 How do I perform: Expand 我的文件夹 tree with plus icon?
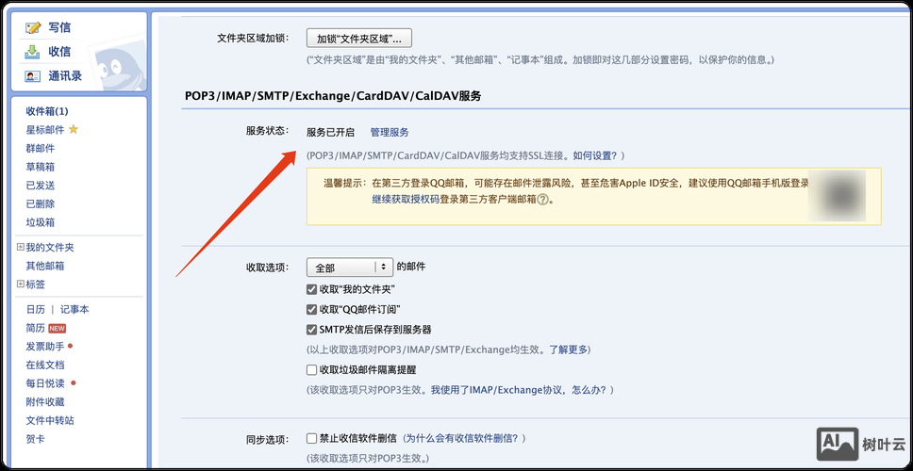21,247
